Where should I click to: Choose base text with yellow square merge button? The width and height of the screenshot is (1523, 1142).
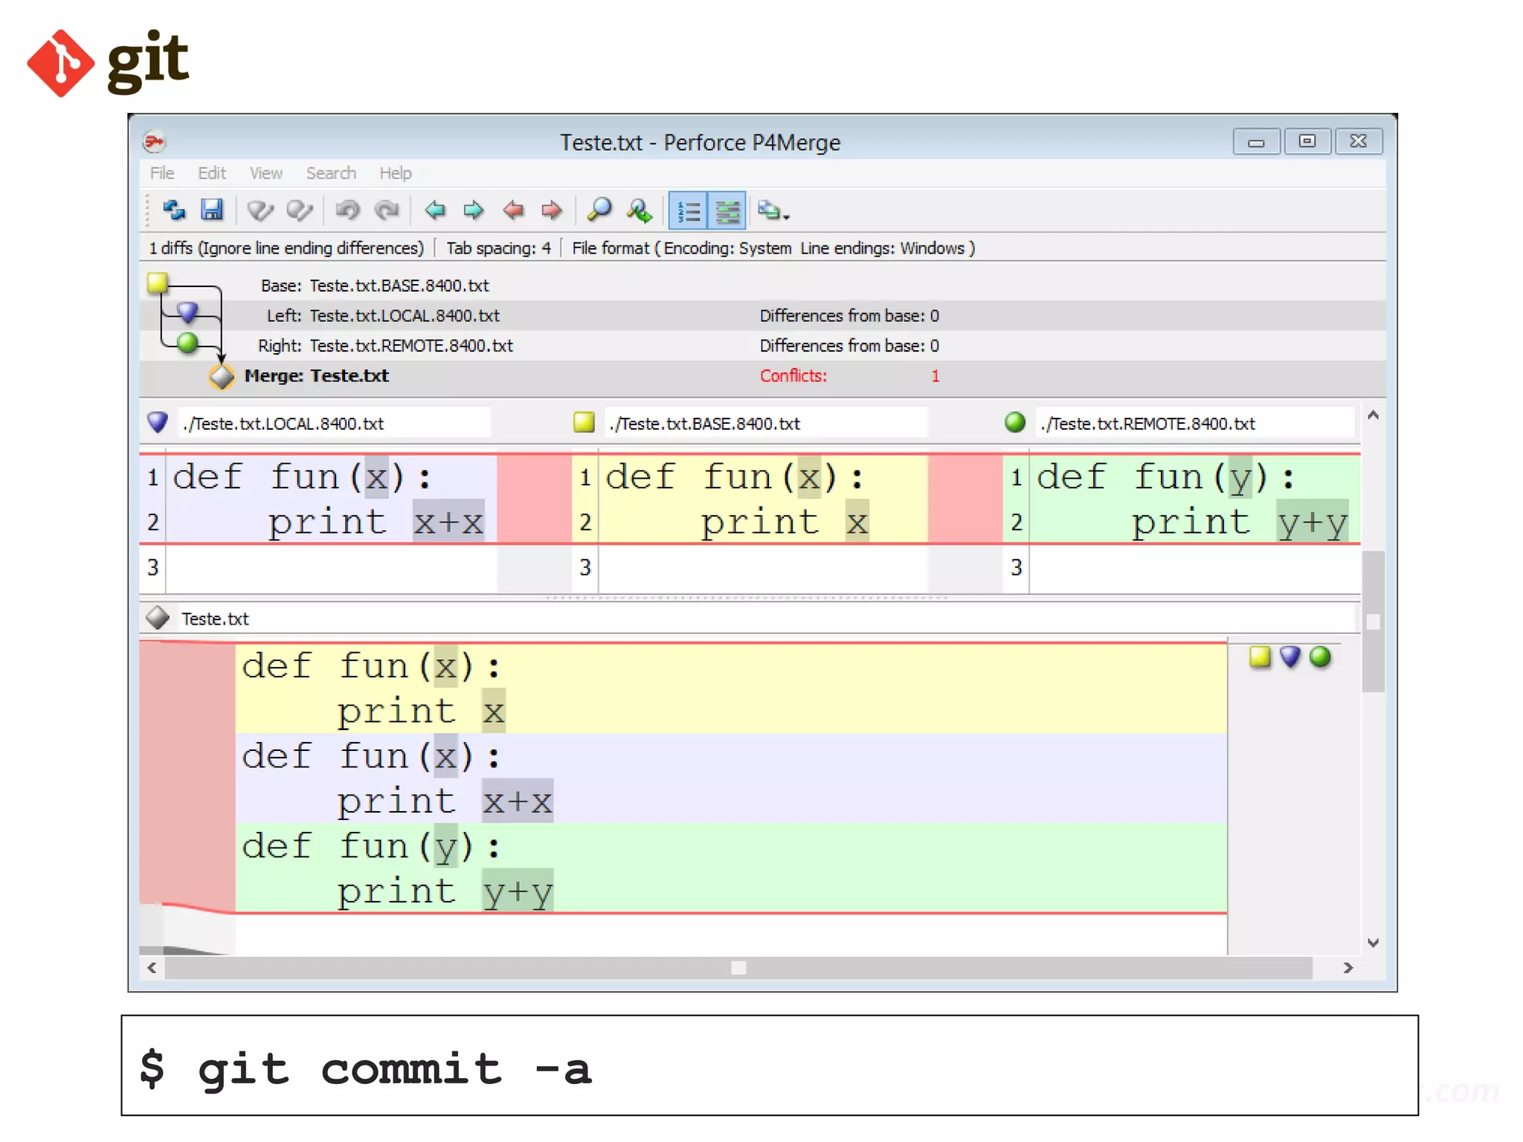point(1260,657)
